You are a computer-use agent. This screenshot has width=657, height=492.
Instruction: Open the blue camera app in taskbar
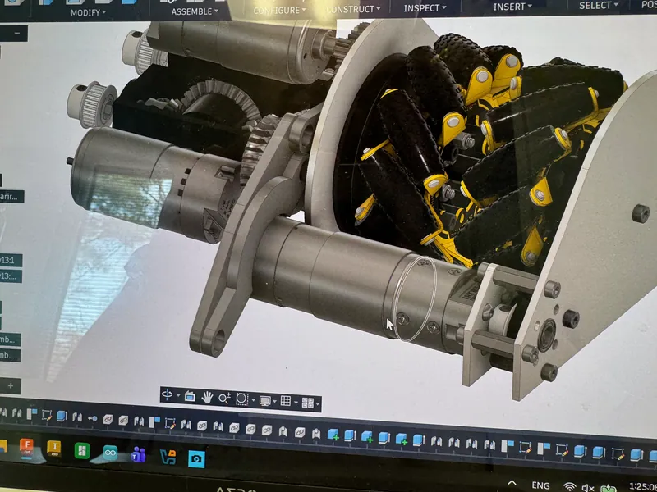(x=196, y=459)
